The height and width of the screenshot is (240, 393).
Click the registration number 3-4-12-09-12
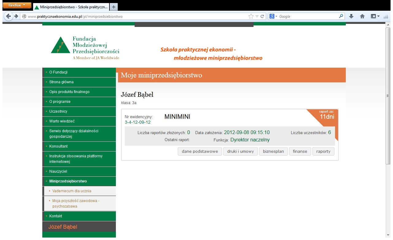[x=138, y=122]
